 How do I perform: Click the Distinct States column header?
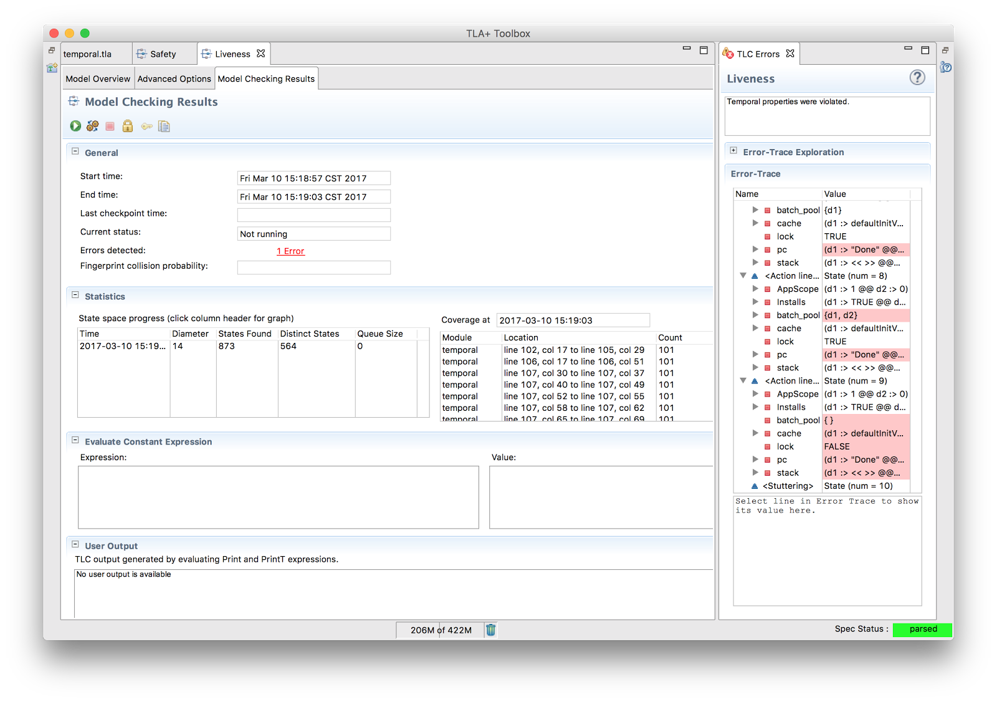coord(317,334)
